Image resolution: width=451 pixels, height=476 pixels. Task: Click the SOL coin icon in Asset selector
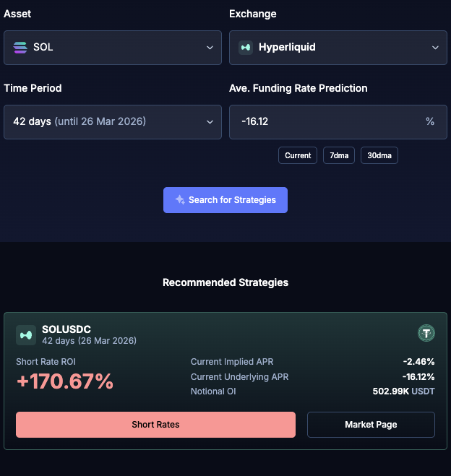[x=20, y=48]
